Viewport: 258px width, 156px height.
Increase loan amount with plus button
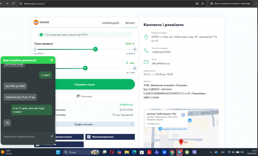point(135,49)
